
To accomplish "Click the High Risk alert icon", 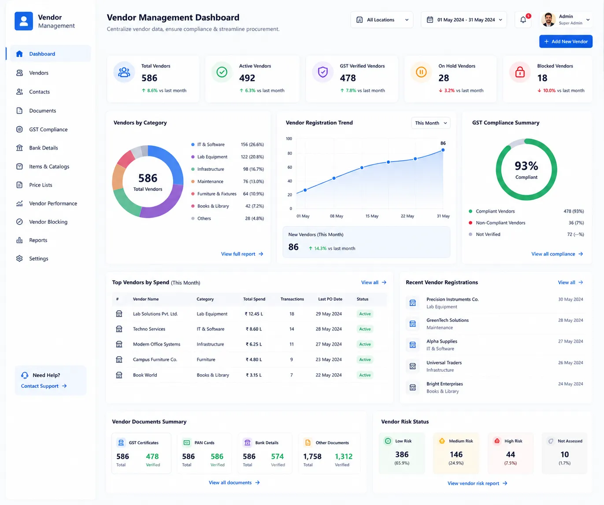I will coord(497,441).
